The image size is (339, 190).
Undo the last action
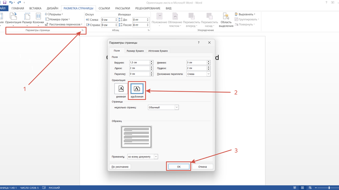11,3
